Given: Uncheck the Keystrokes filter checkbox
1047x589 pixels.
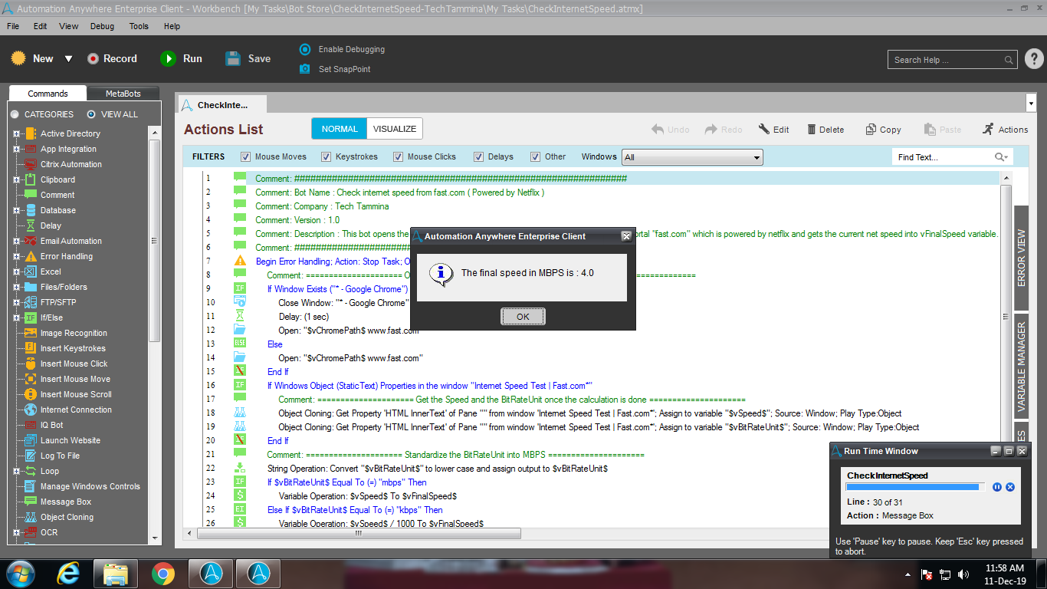Looking at the screenshot, I should [x=326, y=157].
